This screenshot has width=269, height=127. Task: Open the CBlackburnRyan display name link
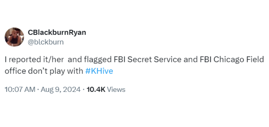[x=57, y=32]
